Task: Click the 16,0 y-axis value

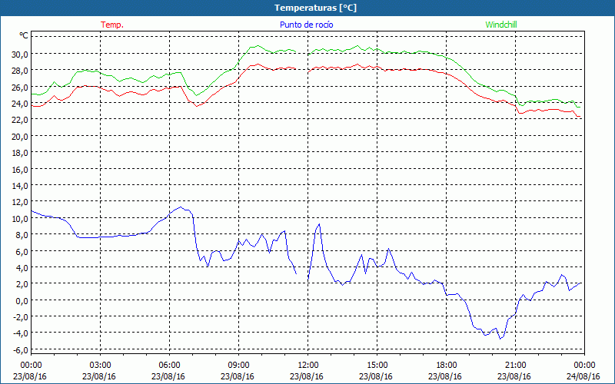Action: [21, 169]
